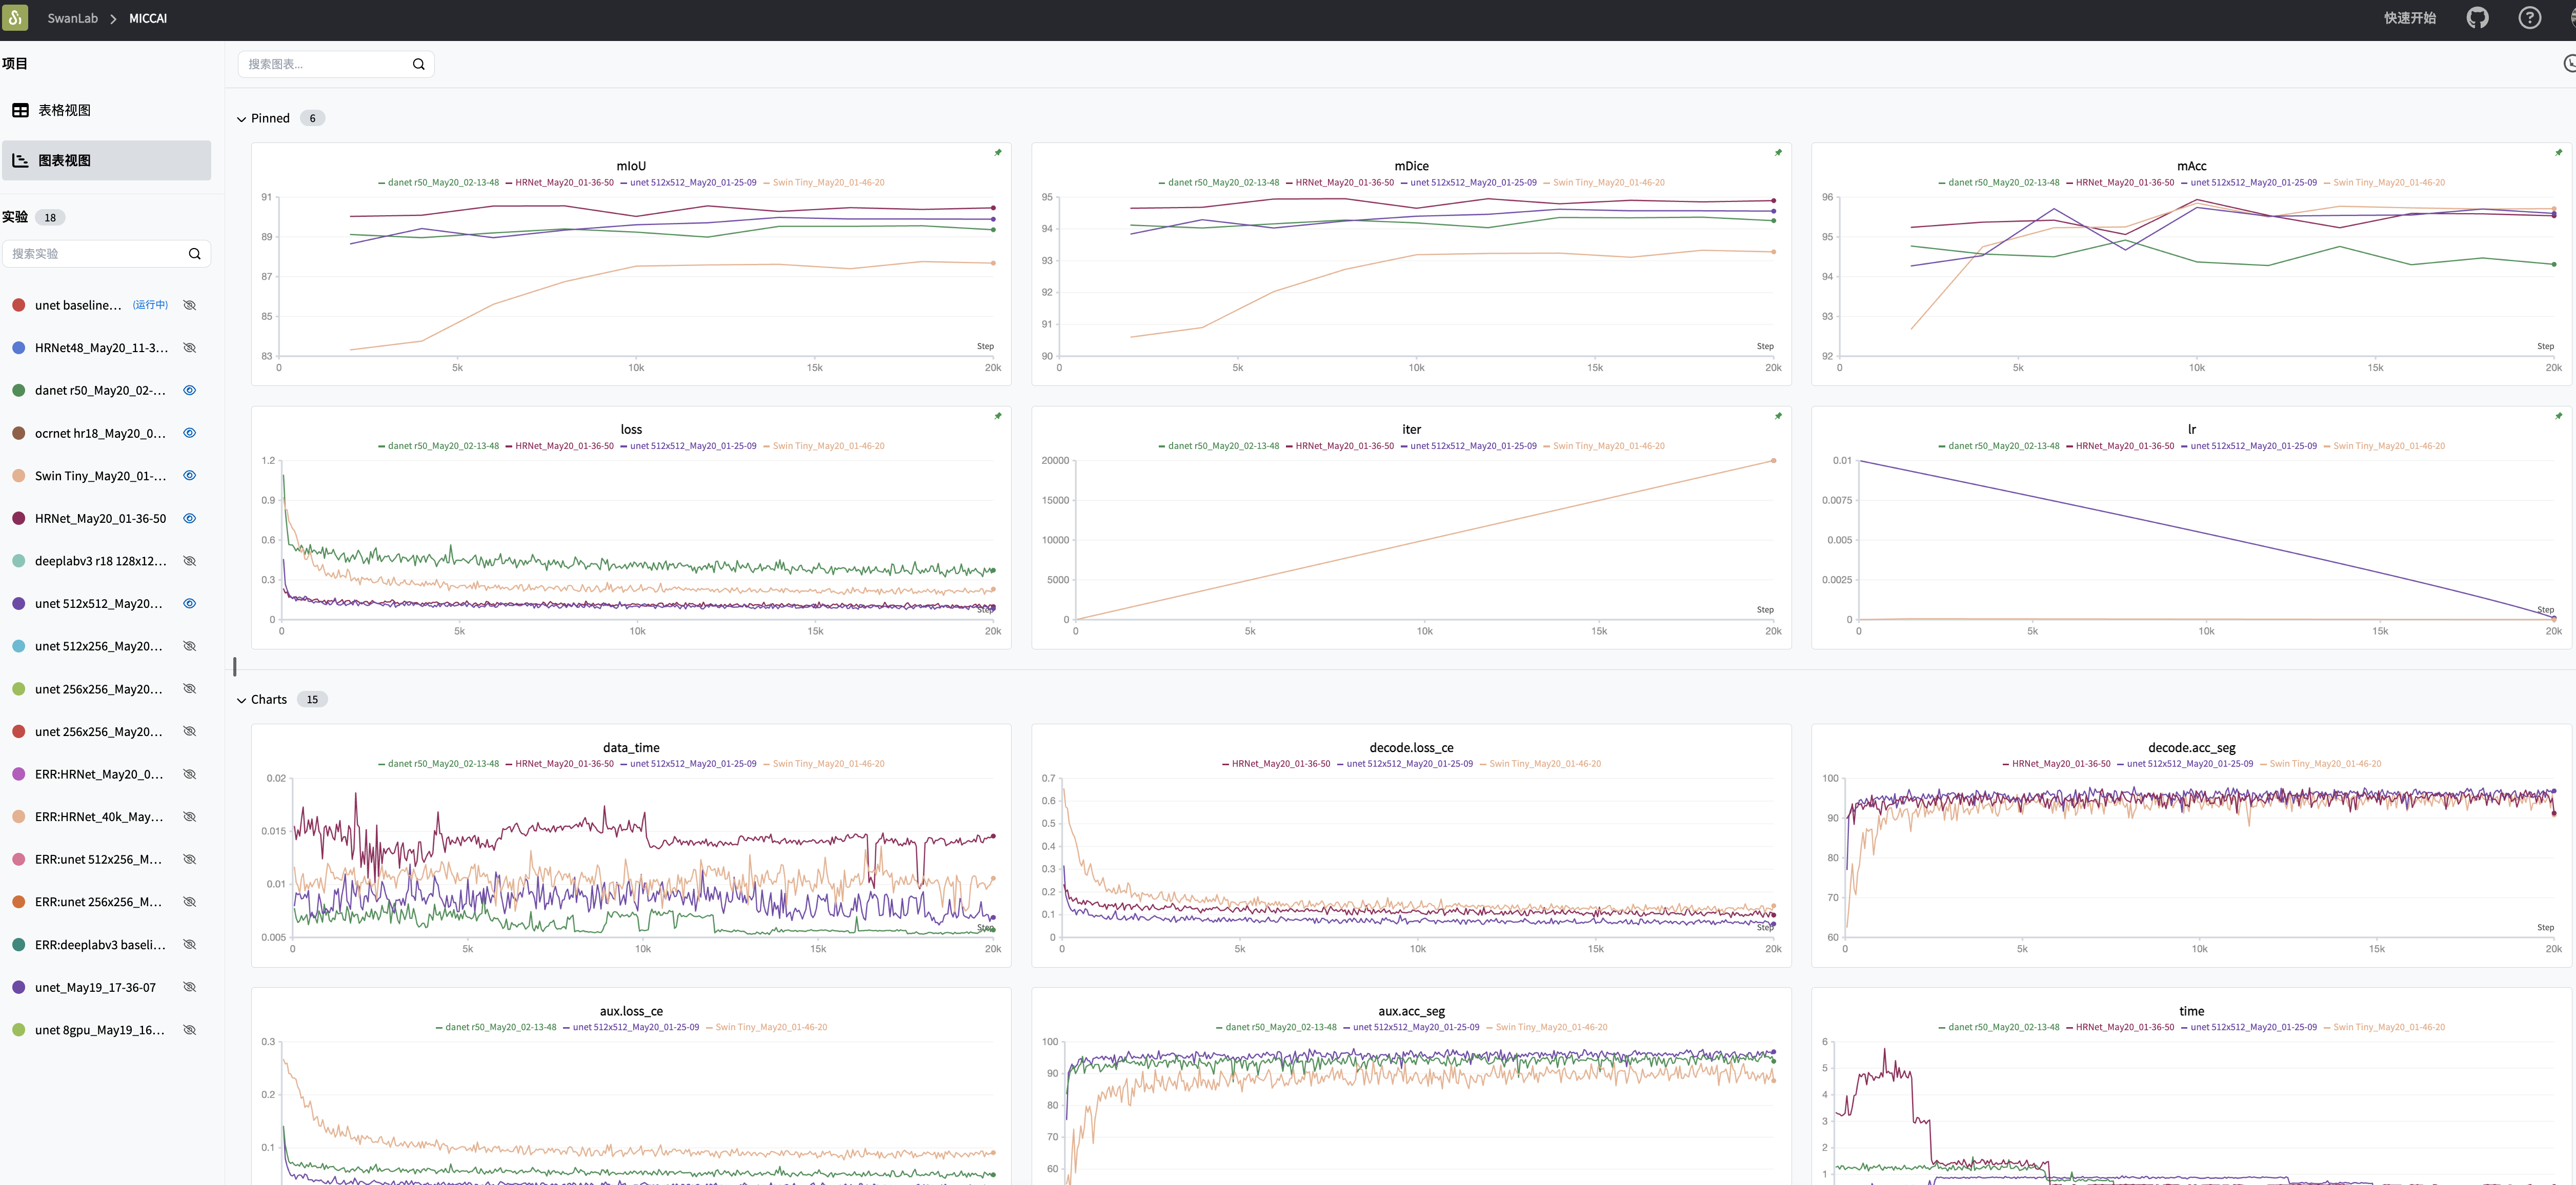Collapse the Pinned section
Viewport: 2576px width, 1185px height.
tap(241, 119)
